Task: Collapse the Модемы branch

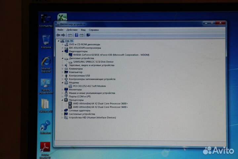Action: point(62,82)
